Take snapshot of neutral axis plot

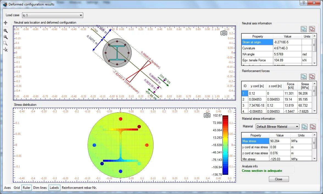tap(224, 33)
